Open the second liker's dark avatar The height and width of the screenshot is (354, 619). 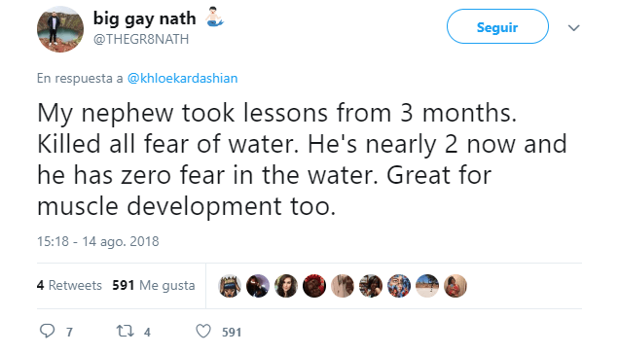tap(258, 286)
